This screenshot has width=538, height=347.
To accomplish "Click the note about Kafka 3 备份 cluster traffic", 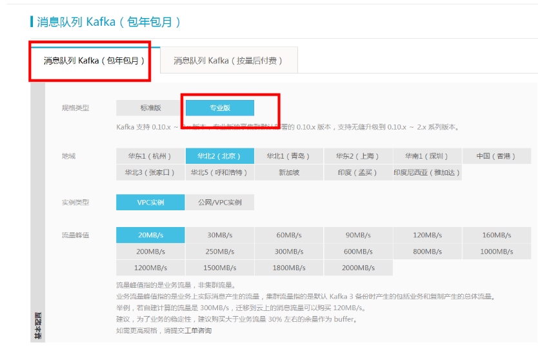I will click(x=306, y=297).
